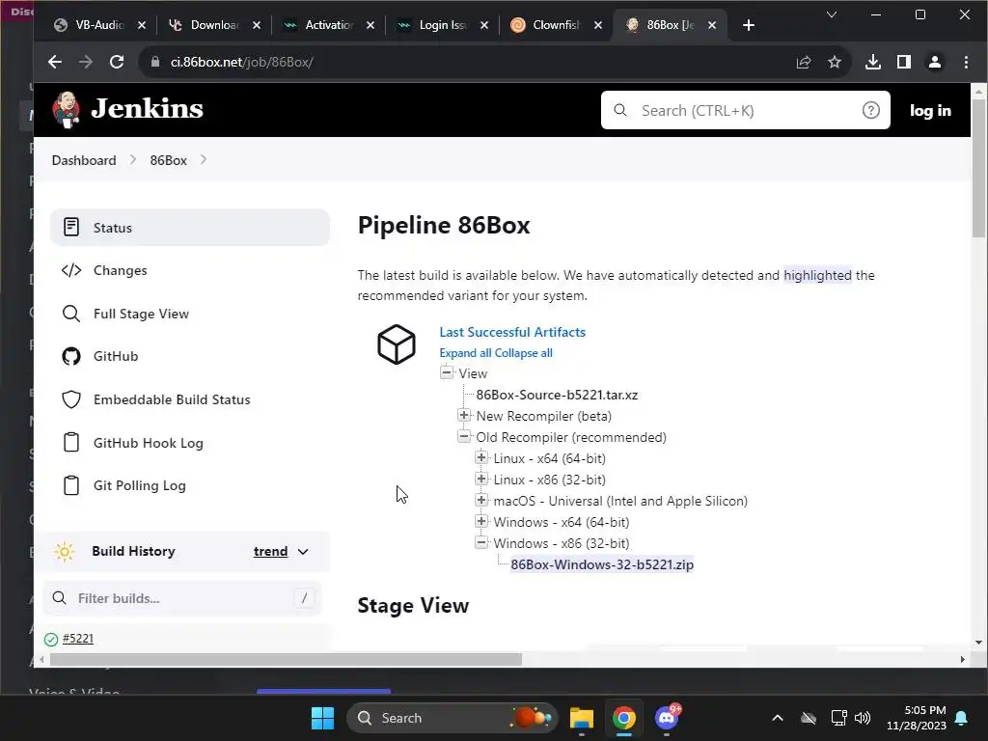988x741 pixels.
Task: Switch to the Clownfish tab
Action: [x=556, y=24]
